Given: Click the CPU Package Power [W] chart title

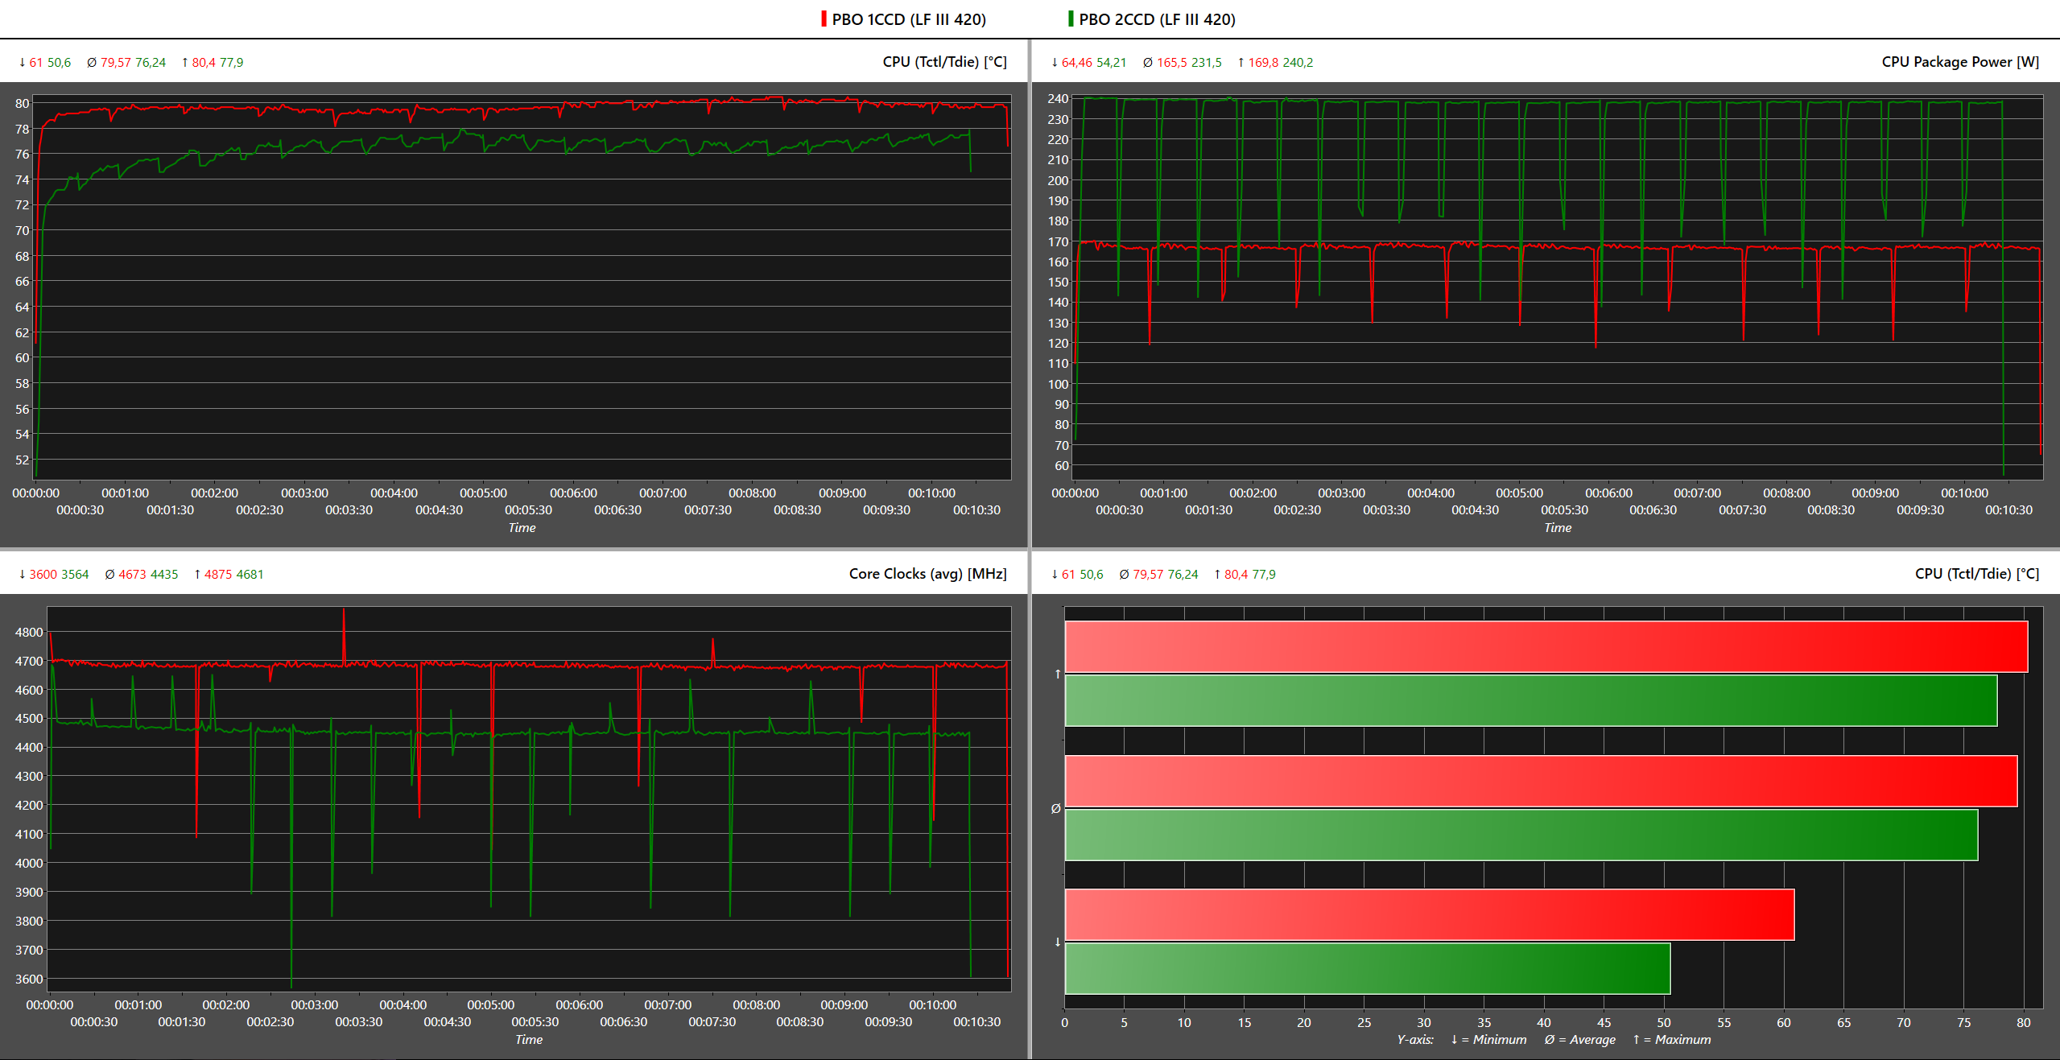Looking at the screenshot, I should pos(1959,62).
